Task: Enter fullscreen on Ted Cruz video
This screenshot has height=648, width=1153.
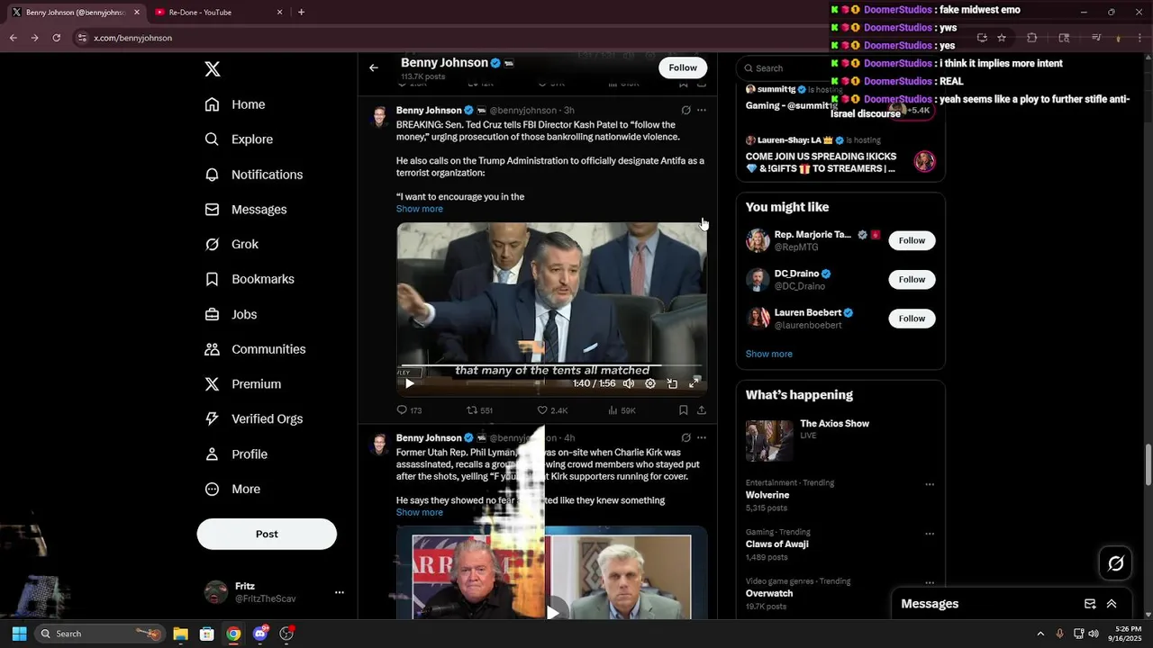Action: (x=695, y=383)
